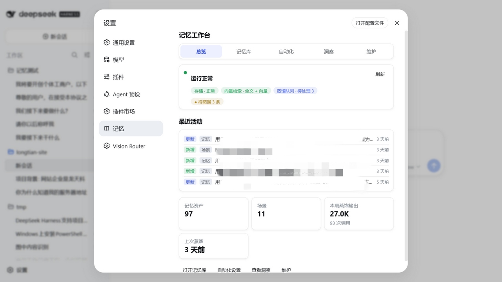The width and height of the screenshot is (502, 282).
Task: Click the 上次蒸馏 3 天前 card
Action: (x=213, y=246)
